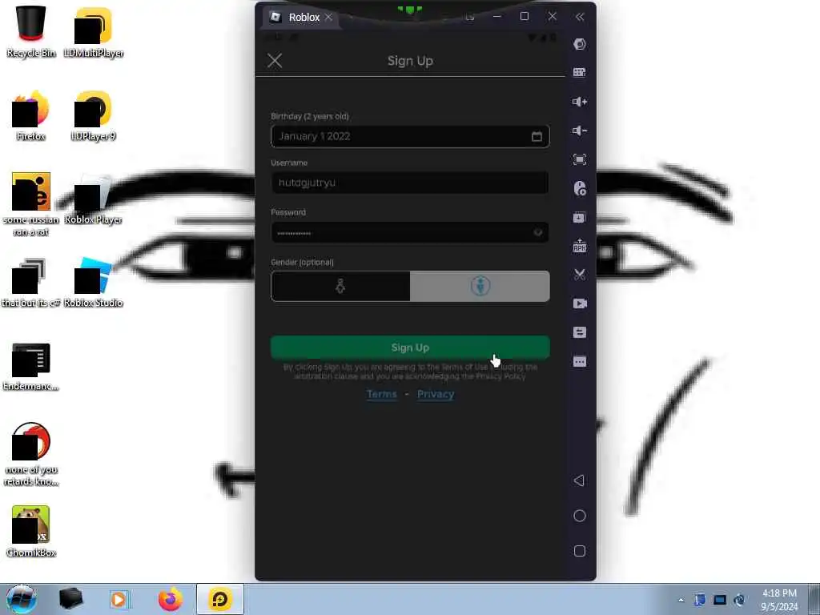The width and height of the screenshot is (820, 615).
Task: Click the volume up icon
Action: coord(580,102)
